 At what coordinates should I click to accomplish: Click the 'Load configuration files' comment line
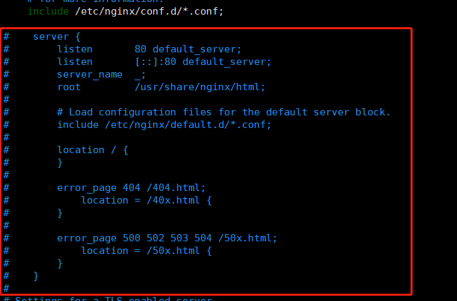224,112
